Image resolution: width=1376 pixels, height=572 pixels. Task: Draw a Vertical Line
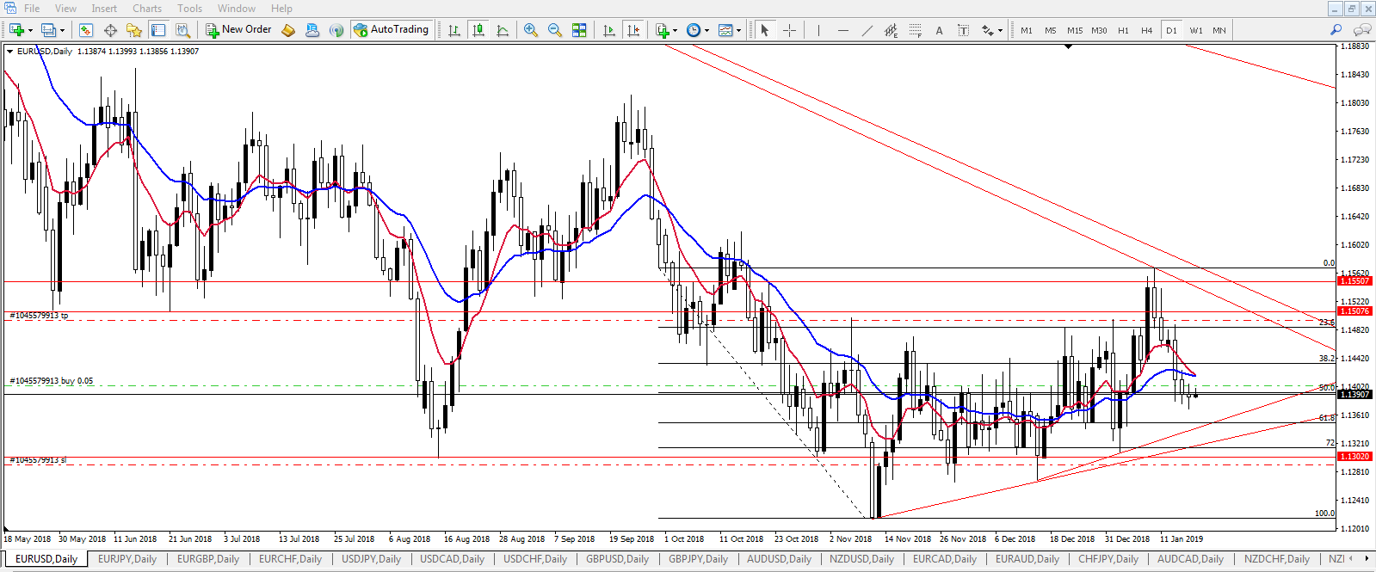[x=818, y=30]
